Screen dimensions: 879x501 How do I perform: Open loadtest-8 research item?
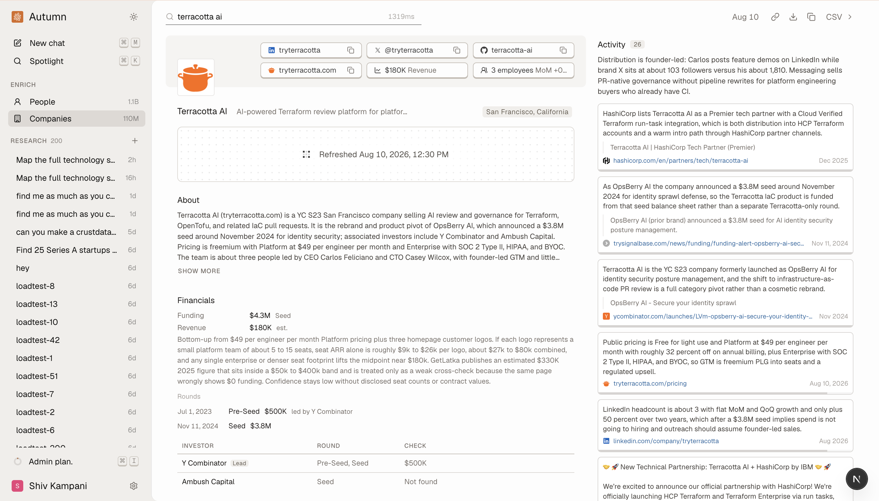click(x=76, y=286)
